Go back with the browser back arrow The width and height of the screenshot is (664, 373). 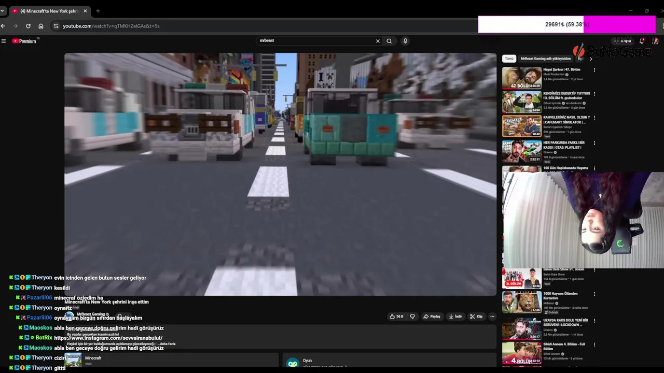coord(3,26)
